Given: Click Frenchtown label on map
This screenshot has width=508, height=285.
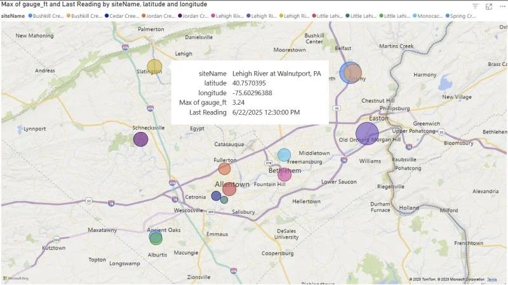Looking at the screenshot, I should (469, 243).
